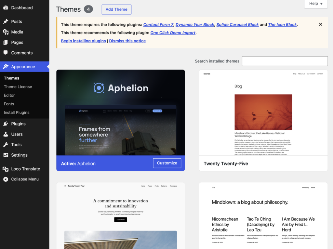
Task: Click the Add Theme button
Action: [116, 9]
